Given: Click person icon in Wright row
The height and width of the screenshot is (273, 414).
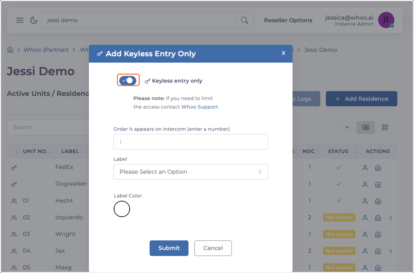Looking at the screenshot, I should click(x=365, y=234).
